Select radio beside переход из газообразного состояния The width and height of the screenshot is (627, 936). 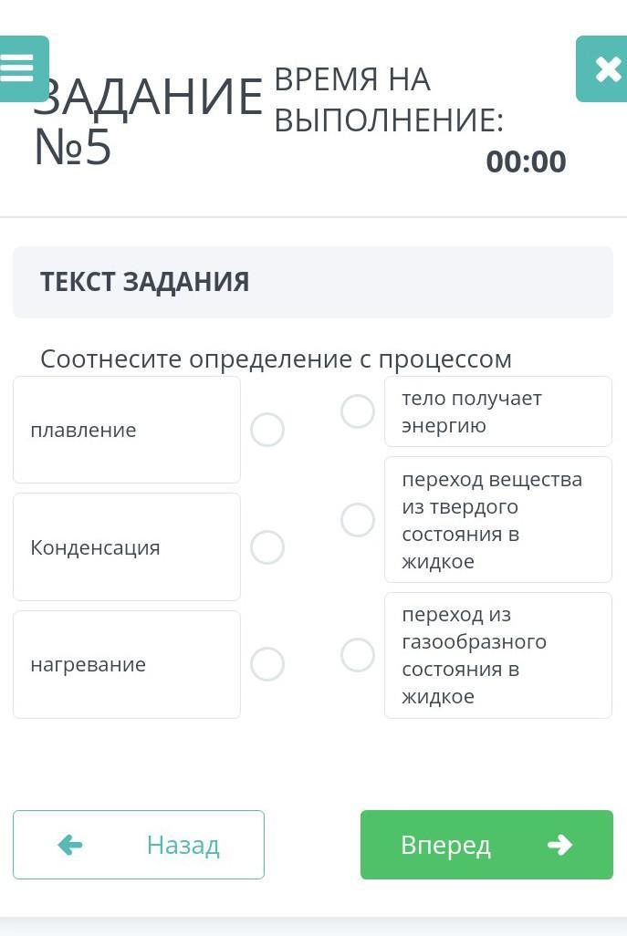(357, 655)
